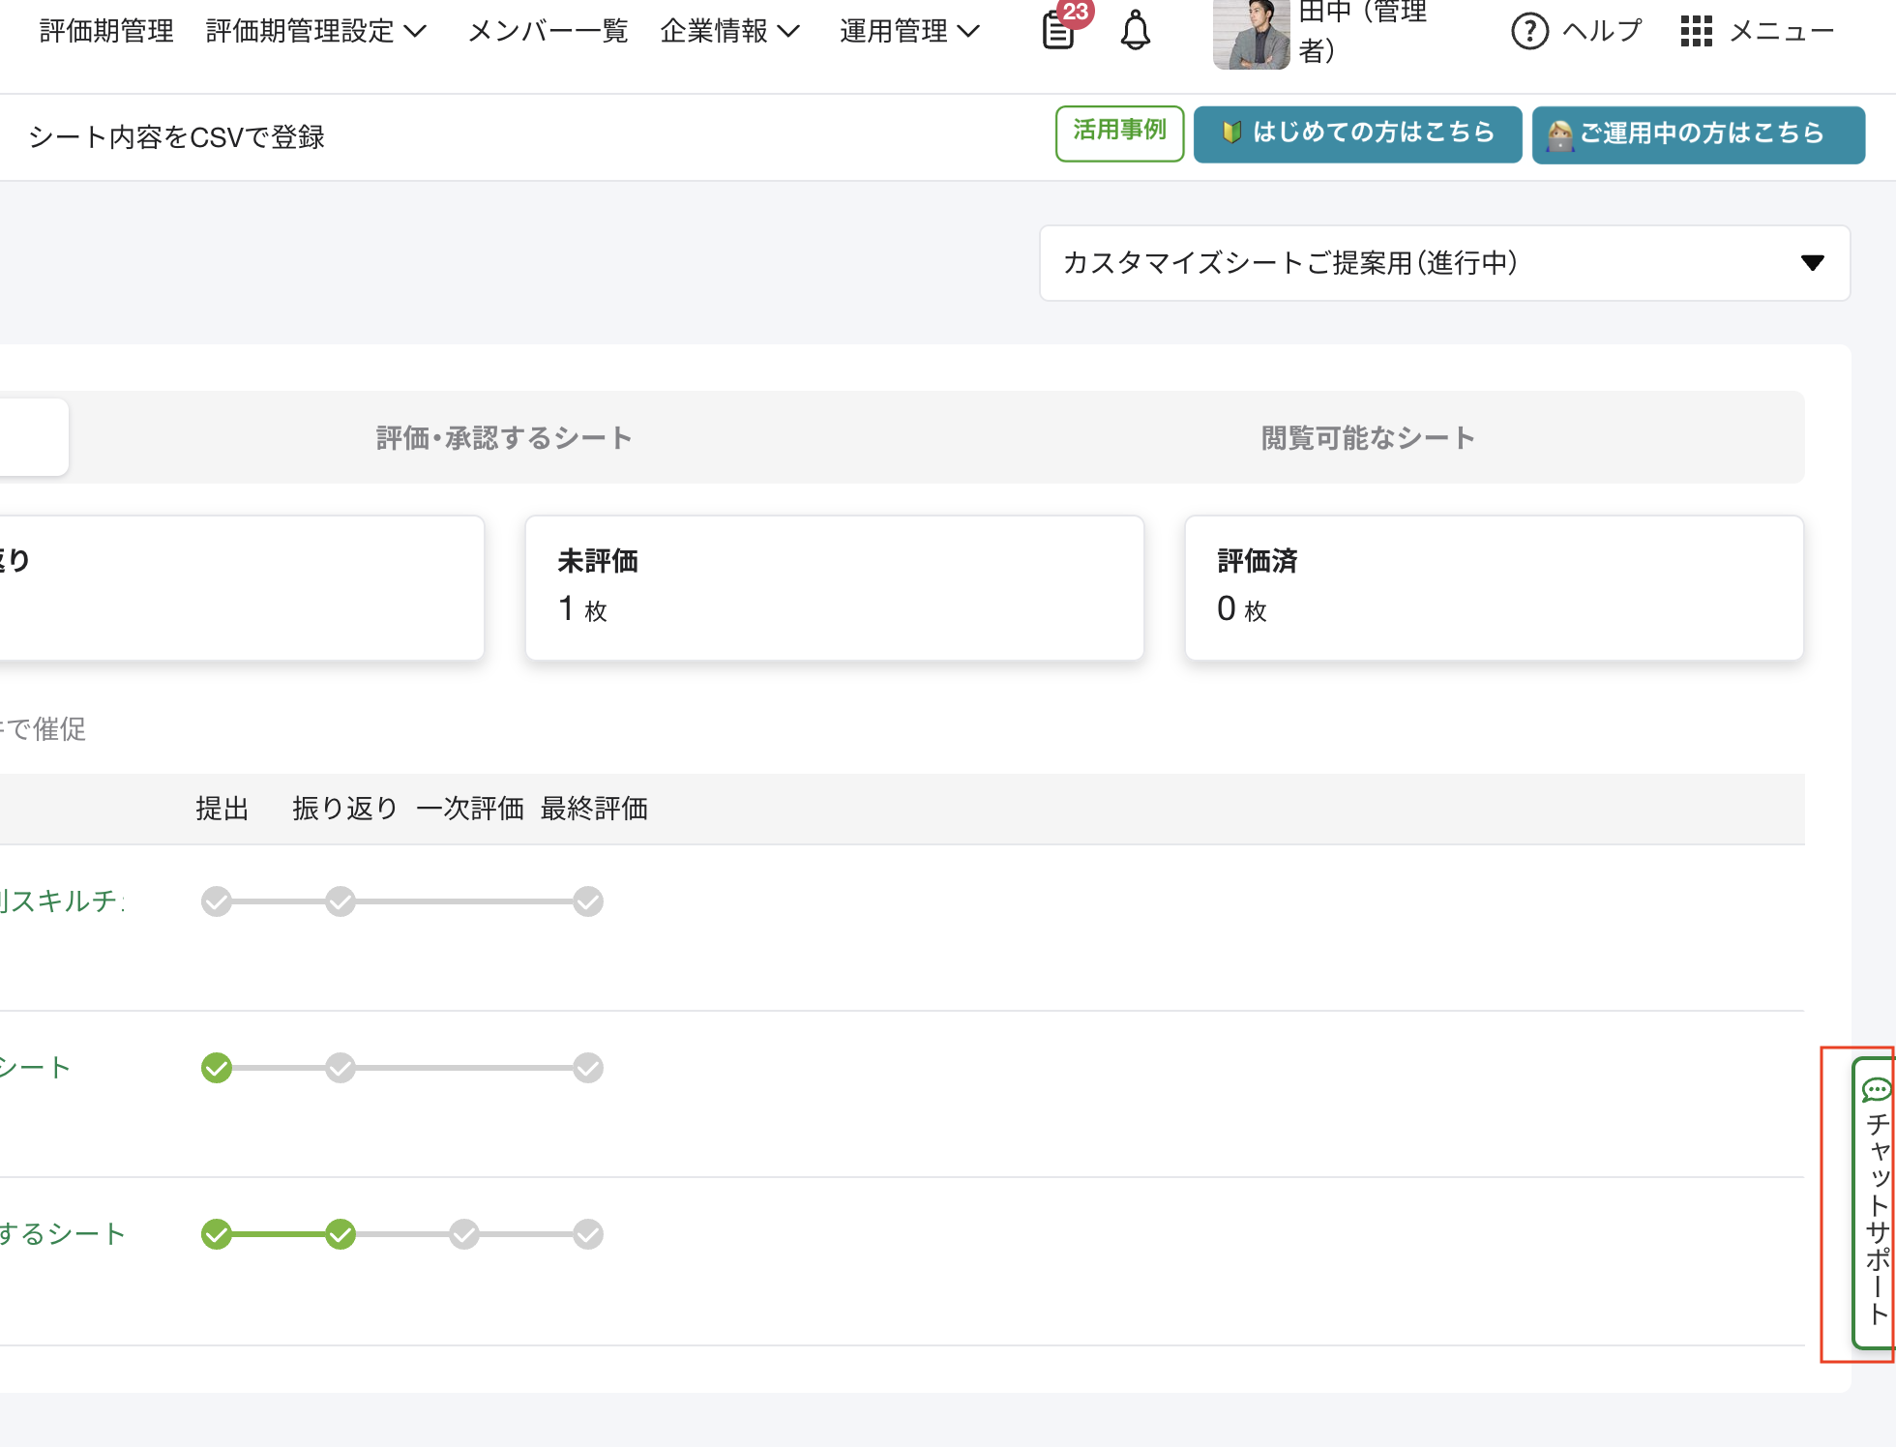Open the grid menu icon
The width and height of the screenshot is (1896, 1447).
pos(1696,31)
